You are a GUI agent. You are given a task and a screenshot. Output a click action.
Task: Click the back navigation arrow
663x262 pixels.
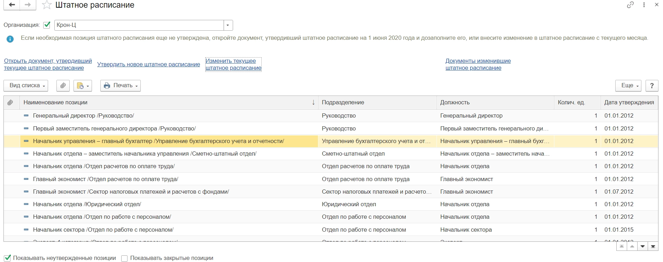(11, 5)
